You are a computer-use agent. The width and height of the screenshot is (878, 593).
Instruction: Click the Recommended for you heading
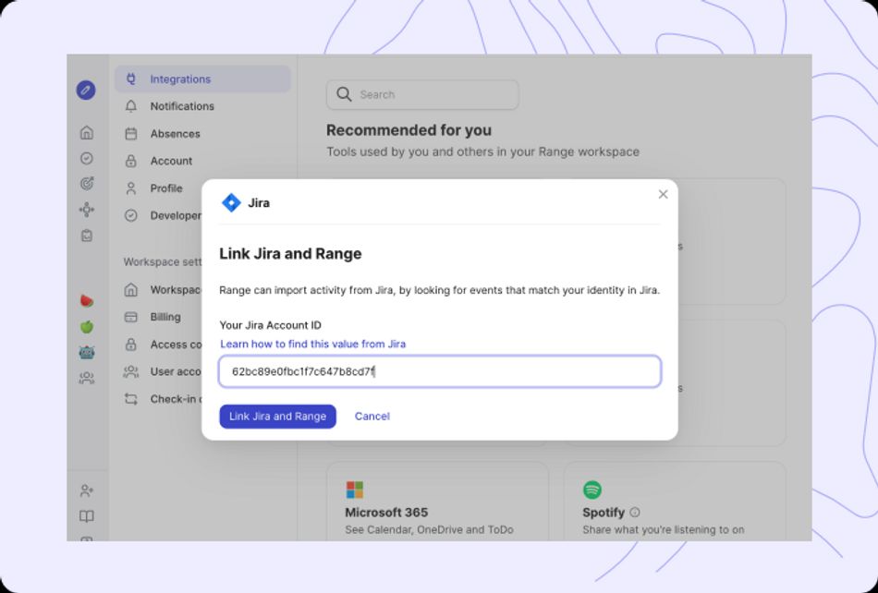tap(409, 130)
